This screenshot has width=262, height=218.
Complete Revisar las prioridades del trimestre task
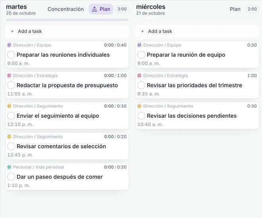pyautogui.click(x=141, y=85)
